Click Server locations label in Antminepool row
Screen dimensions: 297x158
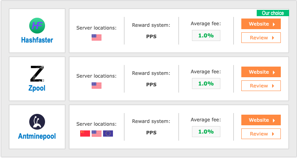click(96, 124)
